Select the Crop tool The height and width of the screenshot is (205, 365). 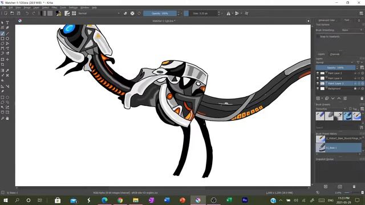click(2, 64)
